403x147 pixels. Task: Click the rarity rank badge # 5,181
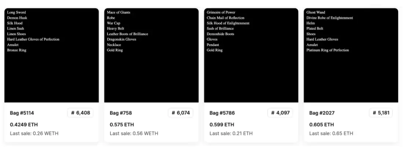point(381,113)
